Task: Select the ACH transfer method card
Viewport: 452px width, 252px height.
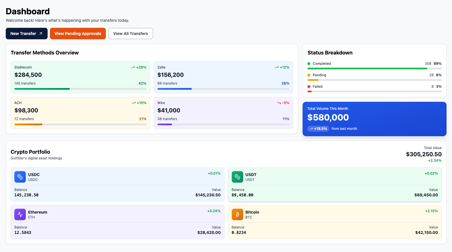Action: 80,113
